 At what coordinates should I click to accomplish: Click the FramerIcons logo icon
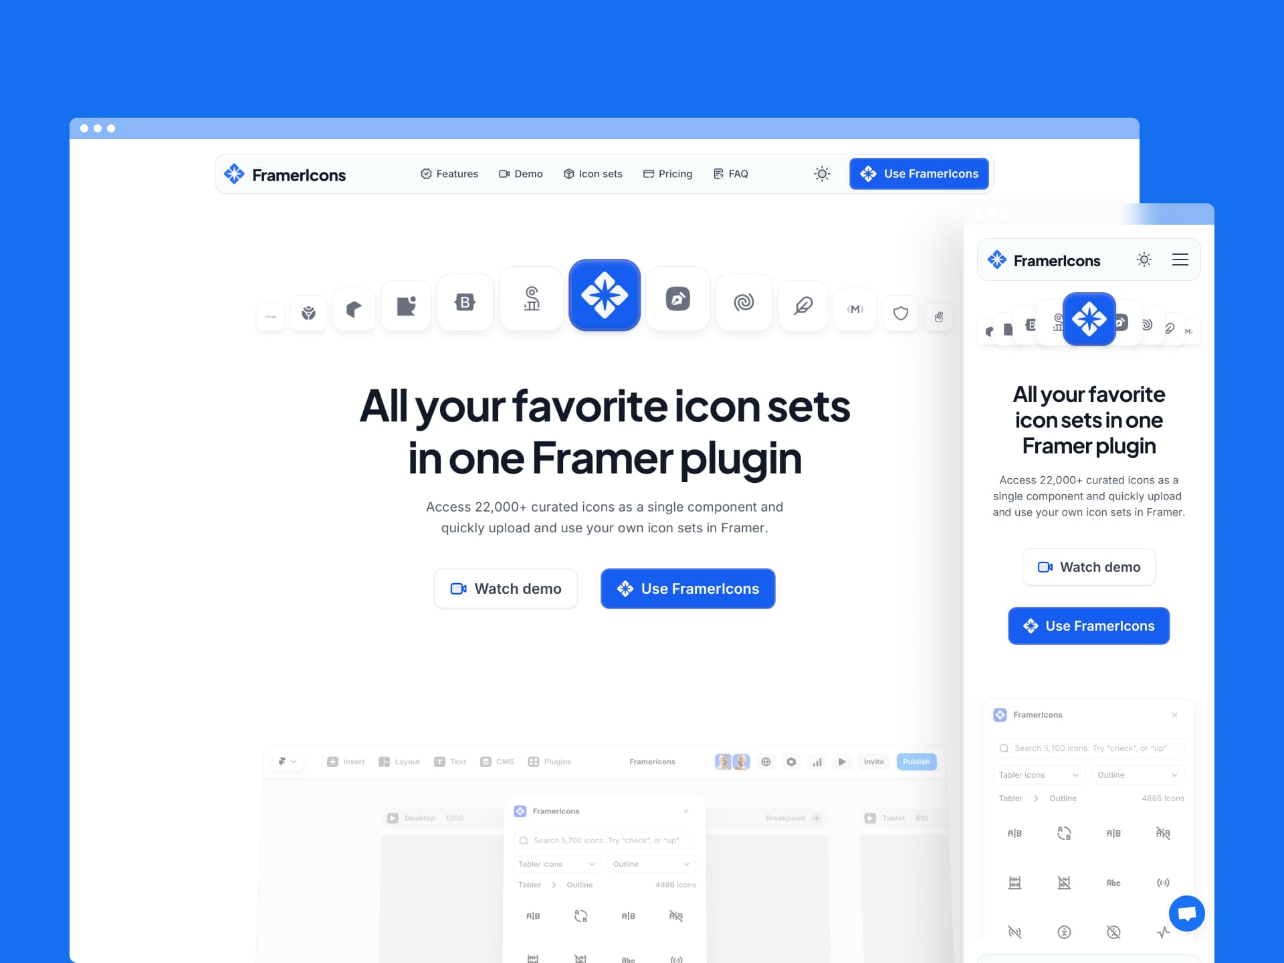pos(235,174)
